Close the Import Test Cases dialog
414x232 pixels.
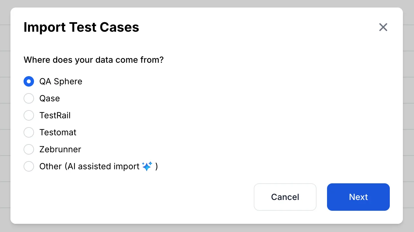383,27
